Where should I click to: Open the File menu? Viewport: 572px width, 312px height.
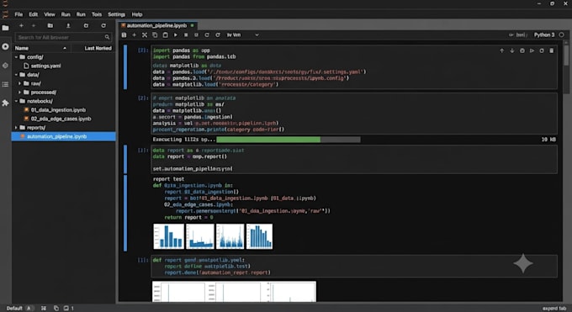click(x=19, y=14)
